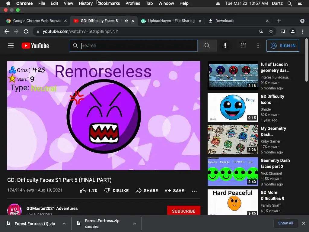
Task: Expand options for canceled Forest.Fortress.zip download
Action: [x=135, y=224]
